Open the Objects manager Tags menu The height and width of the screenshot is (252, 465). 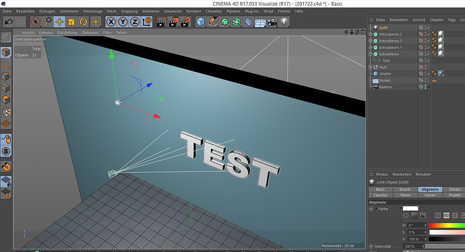click(452, 19)
